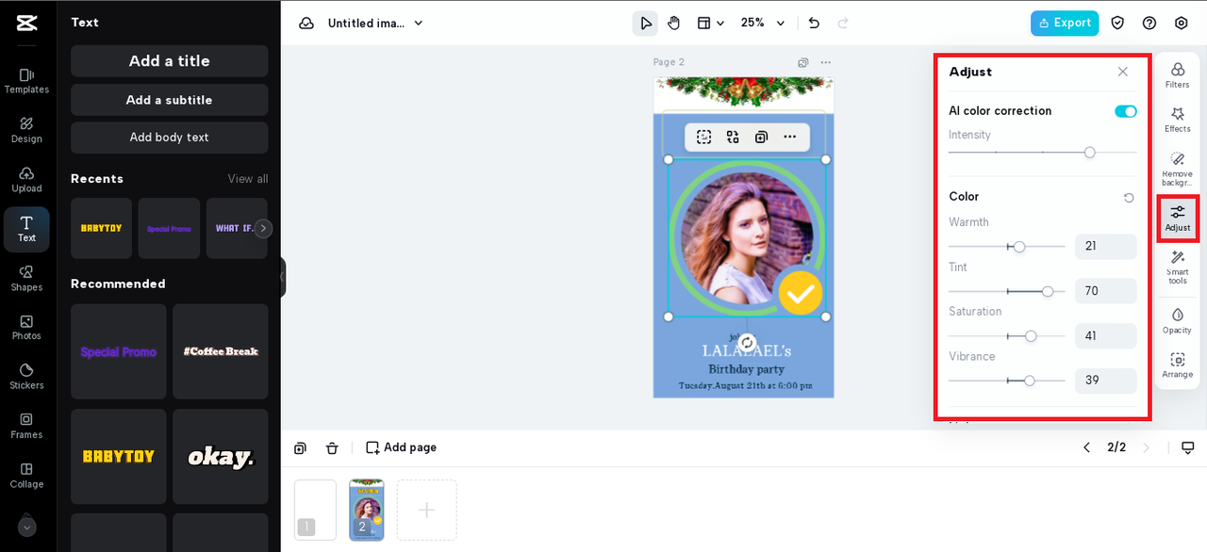Click the shield privacy icon
Image resolution: width=1207 pixels, height=552 pixels.
point(1117,23)
